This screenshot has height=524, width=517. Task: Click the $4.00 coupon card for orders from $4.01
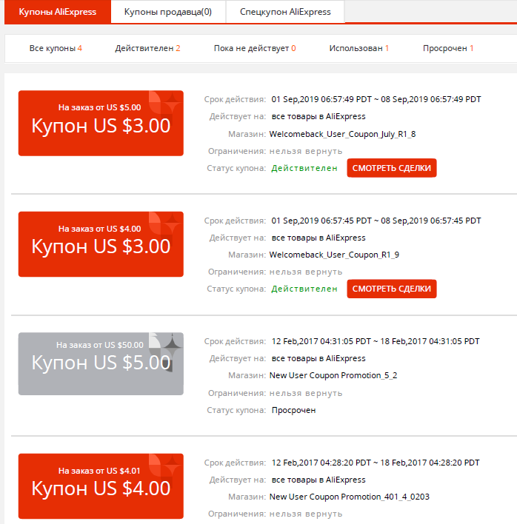click(101, 486)
